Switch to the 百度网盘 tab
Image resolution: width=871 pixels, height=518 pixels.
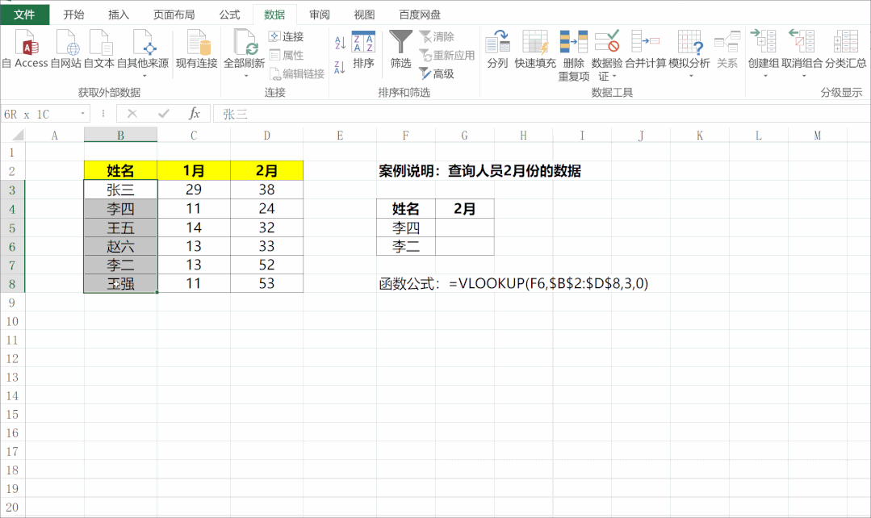[420, 15]
